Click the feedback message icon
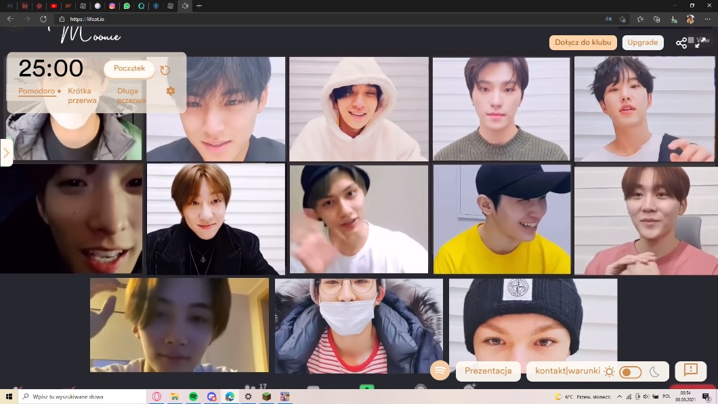Screen dimensions: 718x404 691,370
